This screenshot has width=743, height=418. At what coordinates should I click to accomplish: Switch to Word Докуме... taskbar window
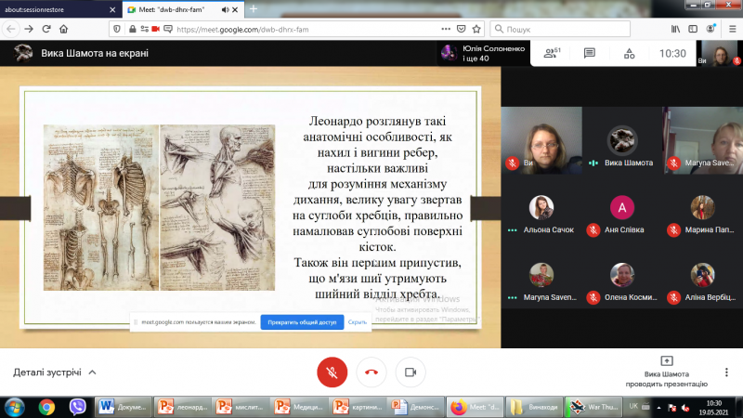(x=124, y=407)
